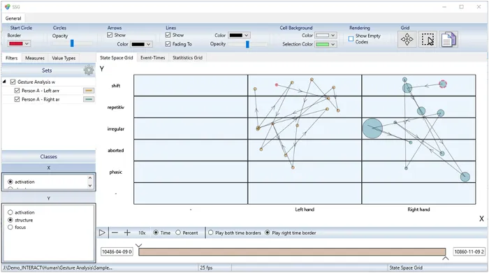Select activation radio in Y classes
489x273 pixels.
[10, 212]
